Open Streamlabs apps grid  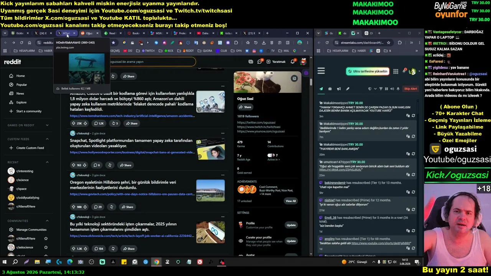395,71
